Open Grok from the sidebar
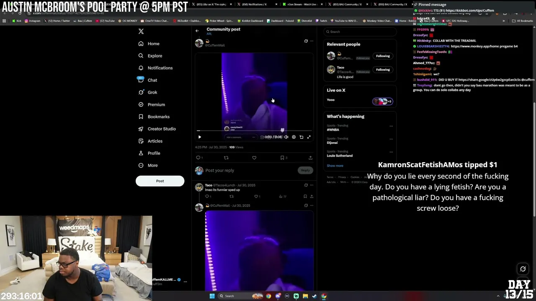Screen dimensions: 536x301 [147, 92]
